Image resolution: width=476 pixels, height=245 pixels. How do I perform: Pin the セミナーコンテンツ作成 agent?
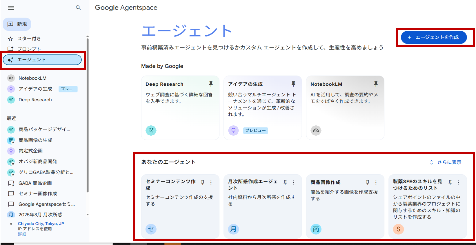203,182
